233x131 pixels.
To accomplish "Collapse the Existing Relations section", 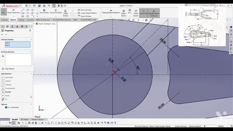I will pos(31,52).
